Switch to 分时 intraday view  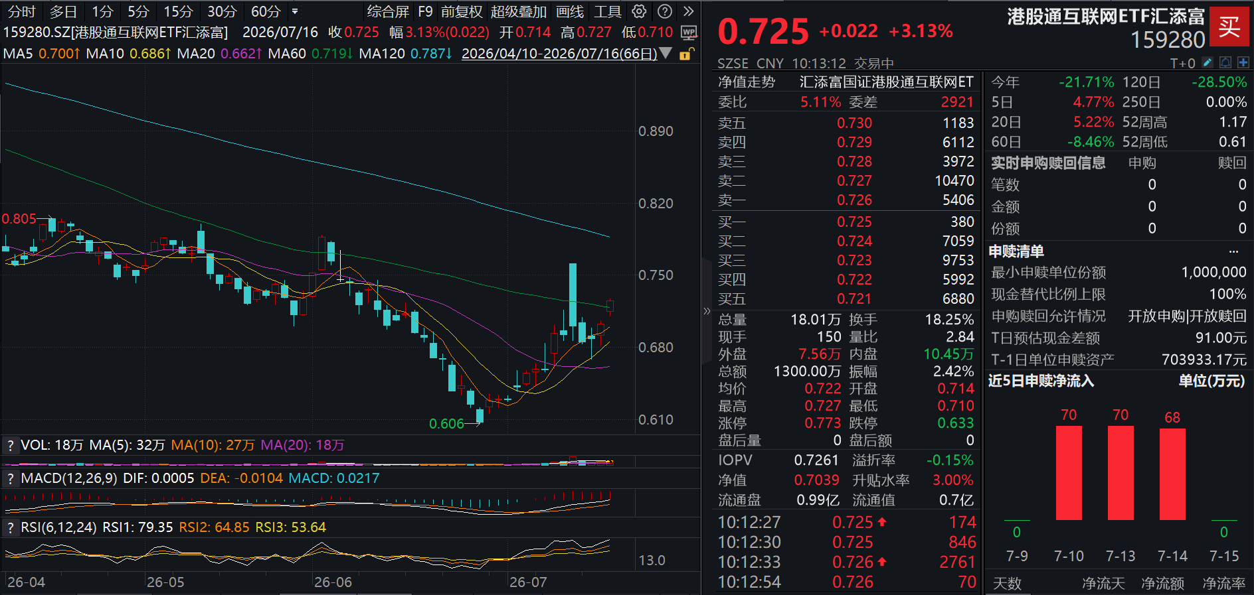21,11
